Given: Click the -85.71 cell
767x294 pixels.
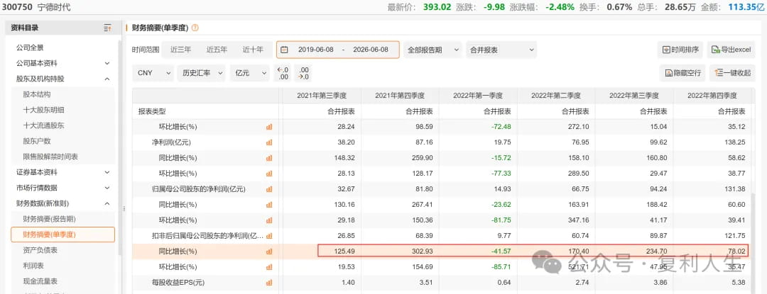Looking at the screenshot, I should [501, 267].
